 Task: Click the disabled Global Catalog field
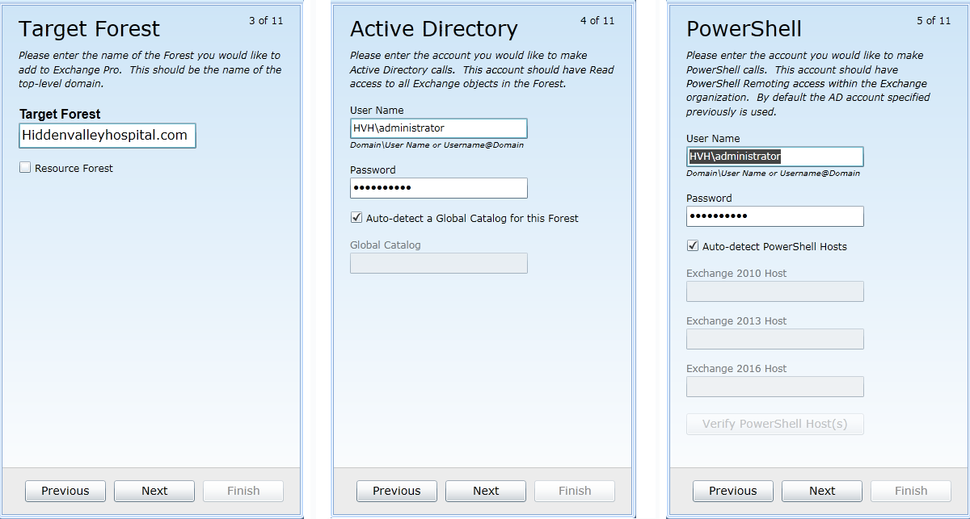pyautogui.click(x=439, y=263)
